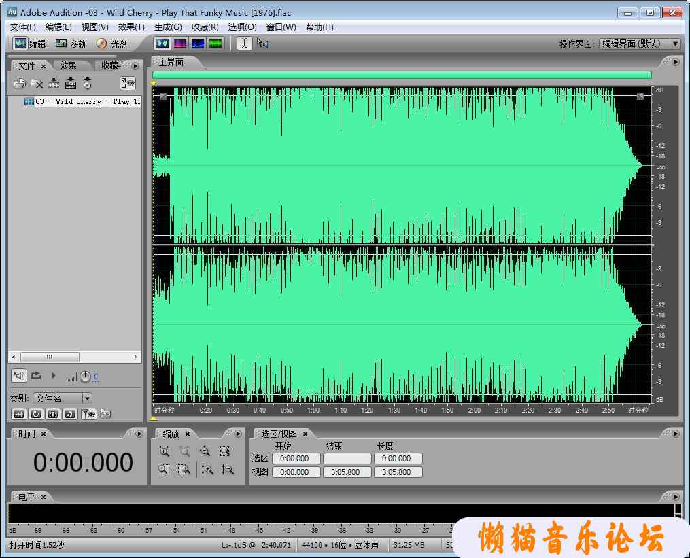690x558 pixels.
Task: Click the zoom in vertically icon
Action: coord(207,470)
